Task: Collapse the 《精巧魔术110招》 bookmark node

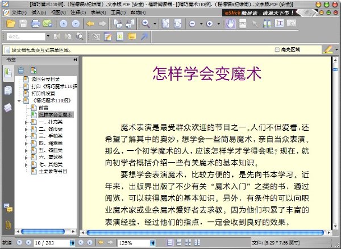Action: pyautogui.click(x=19, y=101)
